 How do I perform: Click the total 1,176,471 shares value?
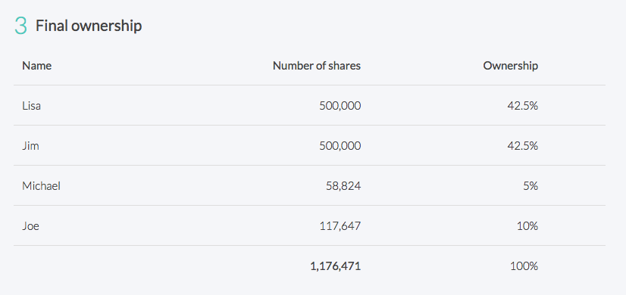tap(335, 266)
